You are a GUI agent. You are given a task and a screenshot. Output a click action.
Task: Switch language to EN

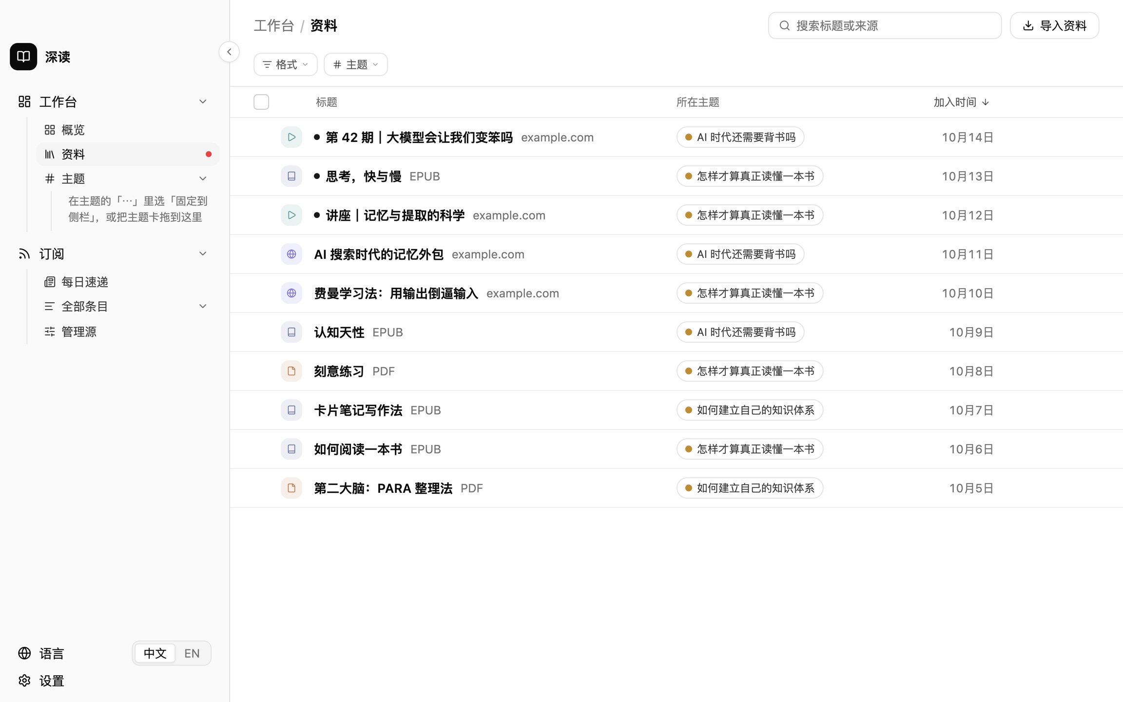192,653
